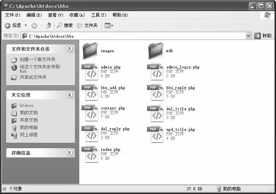
Task: Click the bbs_reply.php file name
Action: click(x=180, y=88)
